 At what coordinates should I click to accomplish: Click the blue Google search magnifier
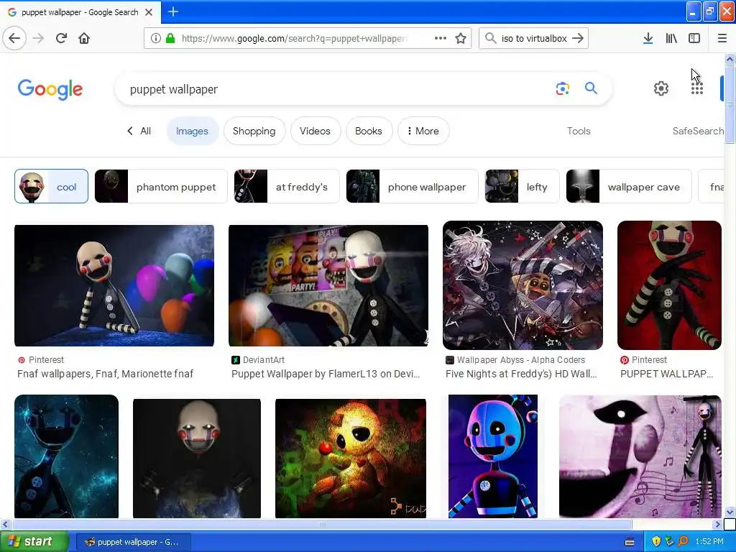coord(591,88)
